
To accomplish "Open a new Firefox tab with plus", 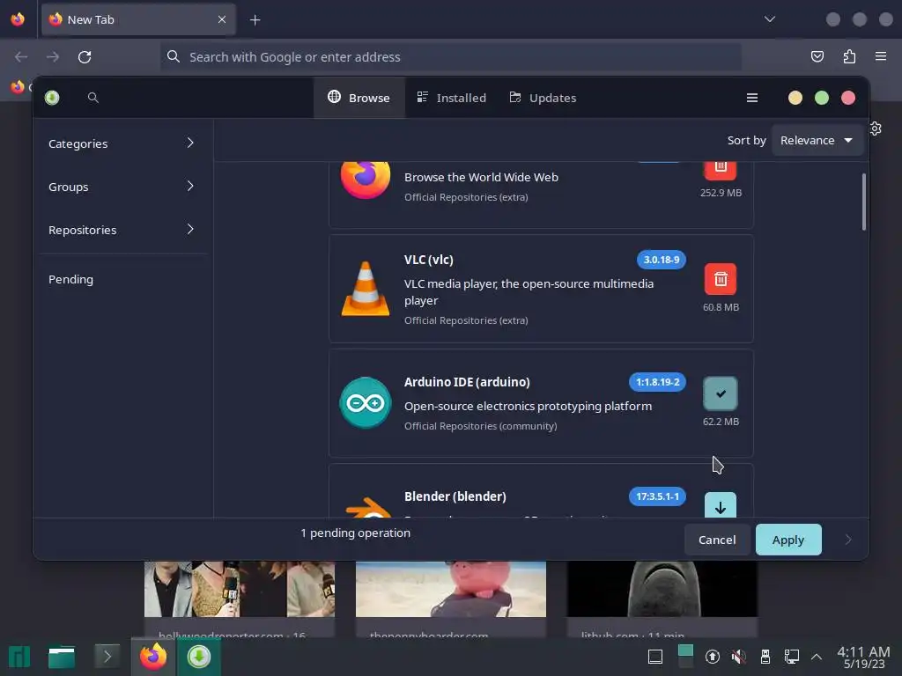I will pyautogui.click(x=255, y=20).
